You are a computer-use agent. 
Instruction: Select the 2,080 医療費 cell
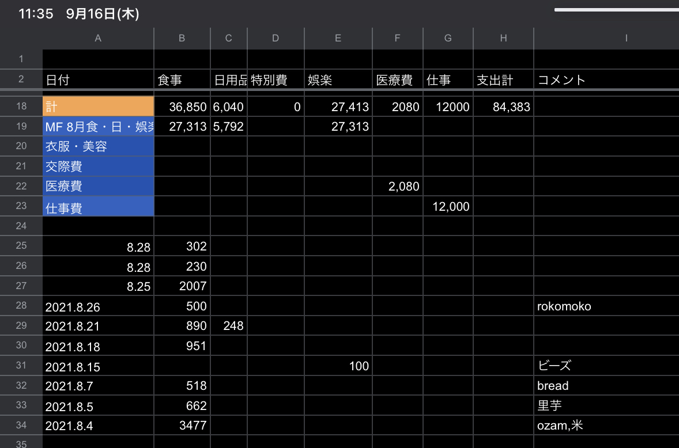[397, 186]
